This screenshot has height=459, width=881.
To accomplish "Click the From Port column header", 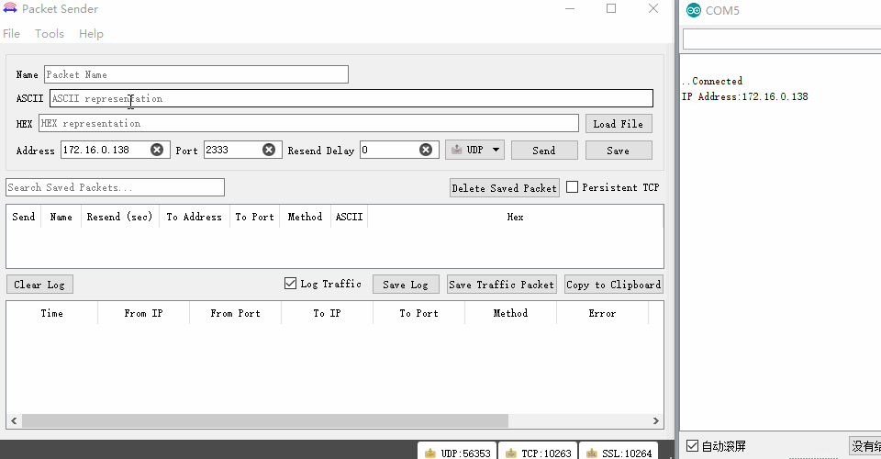I will tap(236, 313).
